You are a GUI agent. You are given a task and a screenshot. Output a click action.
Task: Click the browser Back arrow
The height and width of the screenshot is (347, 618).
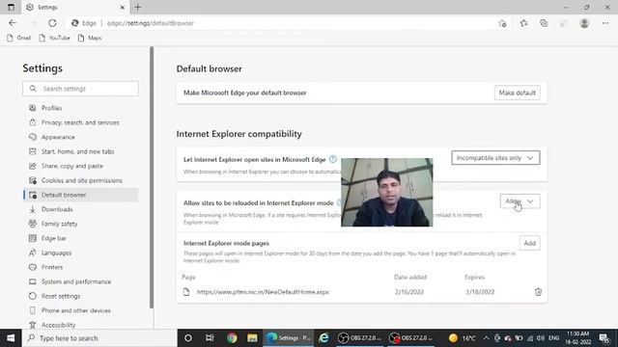point(13,23)
